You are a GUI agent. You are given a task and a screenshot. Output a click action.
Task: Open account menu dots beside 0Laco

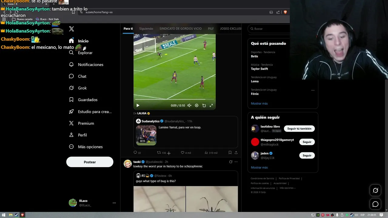(114, 203)
